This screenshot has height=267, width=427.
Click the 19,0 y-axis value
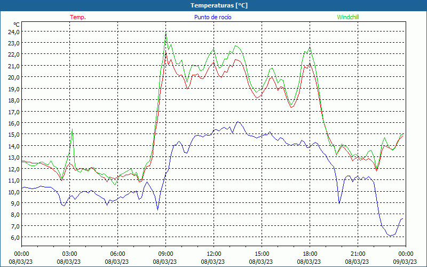(14, 89)
